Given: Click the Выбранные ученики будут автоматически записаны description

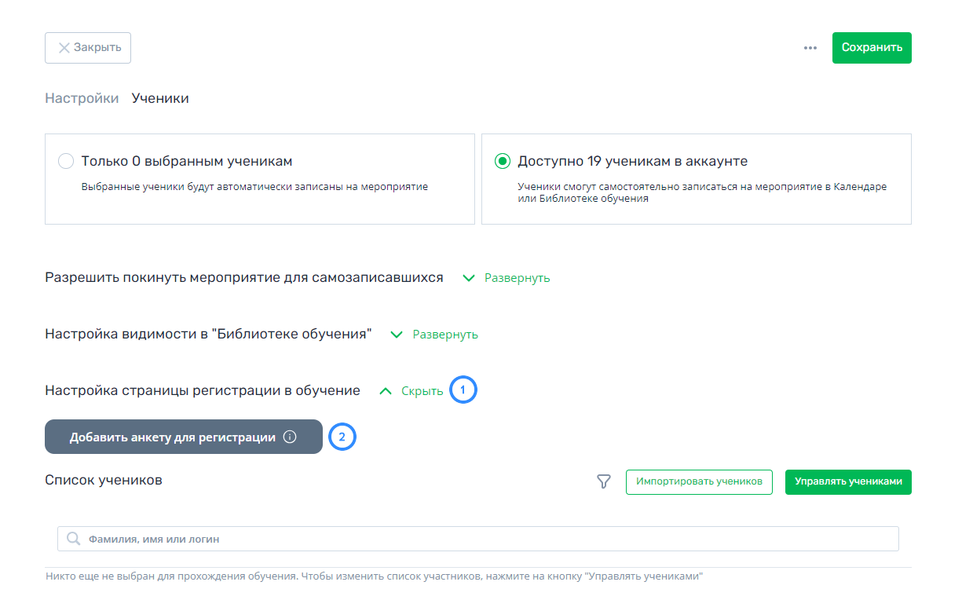Looking at the screenshot, I should 255,187.
